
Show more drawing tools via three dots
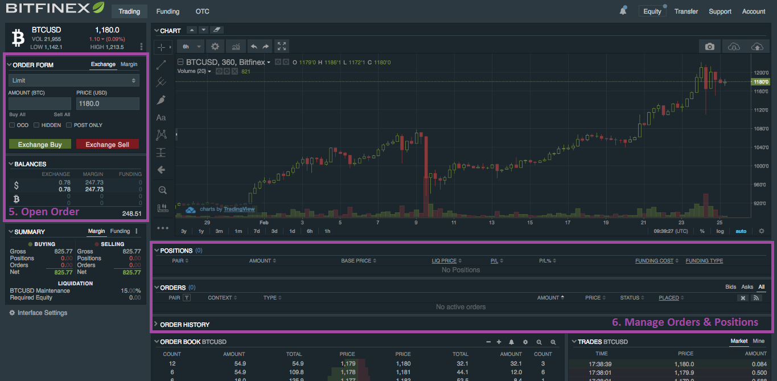[163, 228]
